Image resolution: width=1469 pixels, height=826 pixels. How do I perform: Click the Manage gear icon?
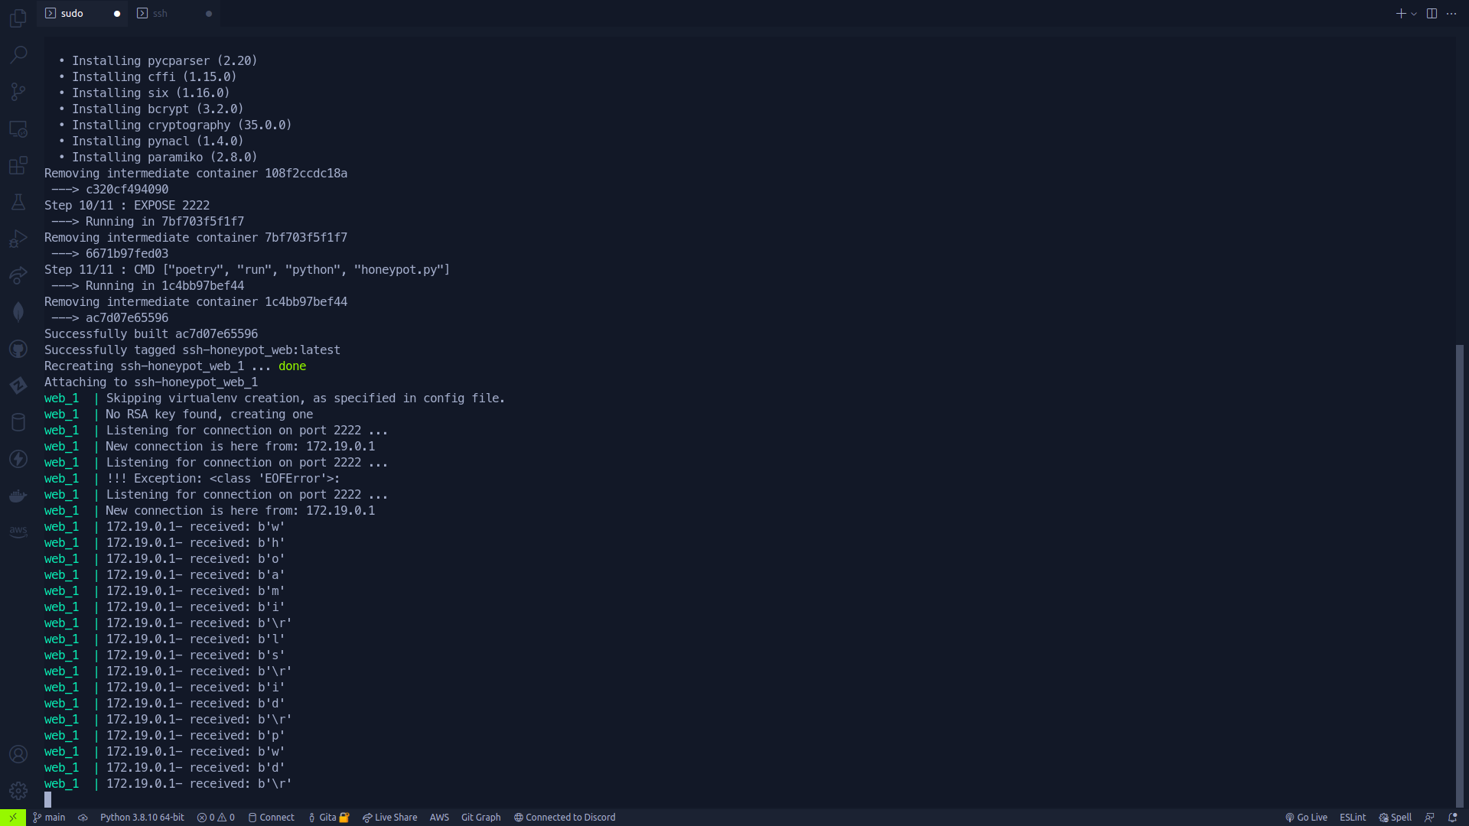[x=18, y=791]
